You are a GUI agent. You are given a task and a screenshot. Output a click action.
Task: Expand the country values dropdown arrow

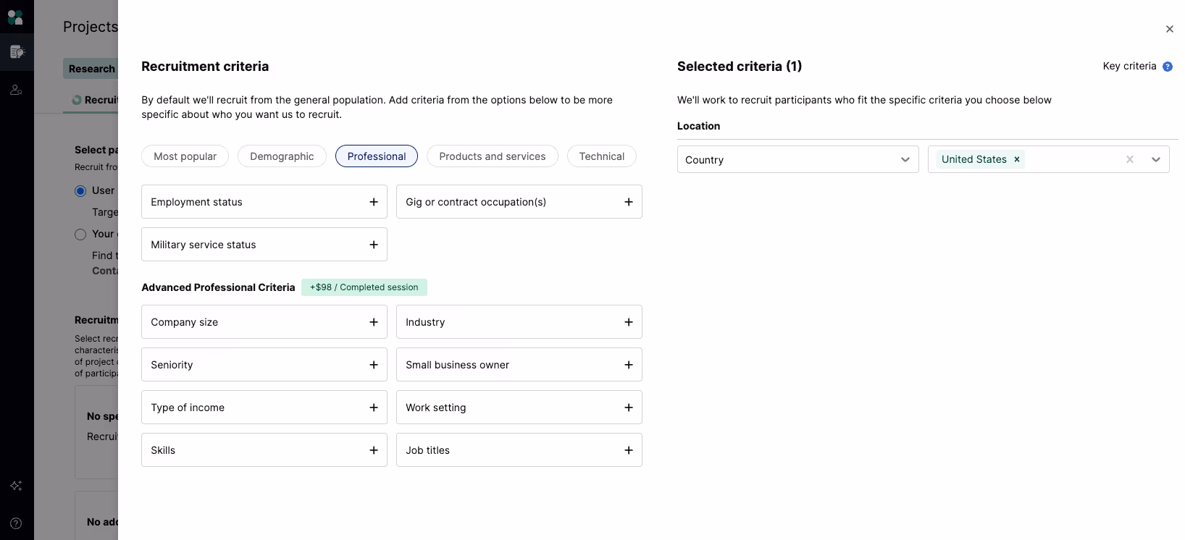1156,159
